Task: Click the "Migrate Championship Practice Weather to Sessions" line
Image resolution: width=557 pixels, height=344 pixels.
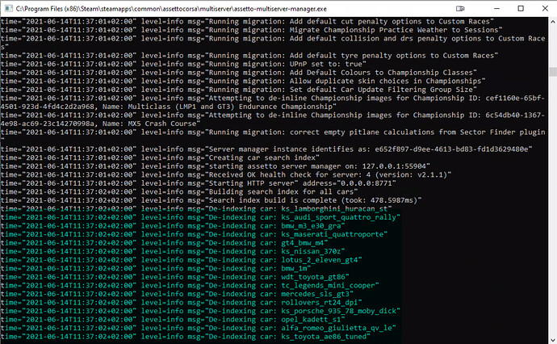Action: click(x=252, y=30)
